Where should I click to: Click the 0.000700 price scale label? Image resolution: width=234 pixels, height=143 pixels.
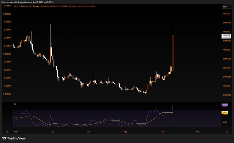click(226, 23)
